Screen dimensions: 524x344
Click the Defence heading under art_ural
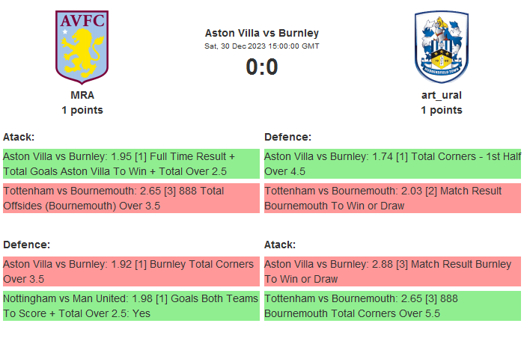click(x=287, y=137)
